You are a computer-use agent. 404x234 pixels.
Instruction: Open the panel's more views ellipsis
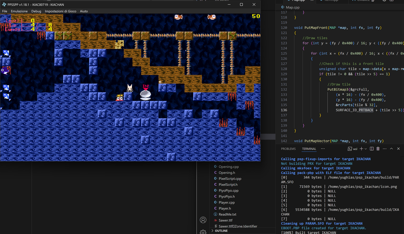(323, 149)
